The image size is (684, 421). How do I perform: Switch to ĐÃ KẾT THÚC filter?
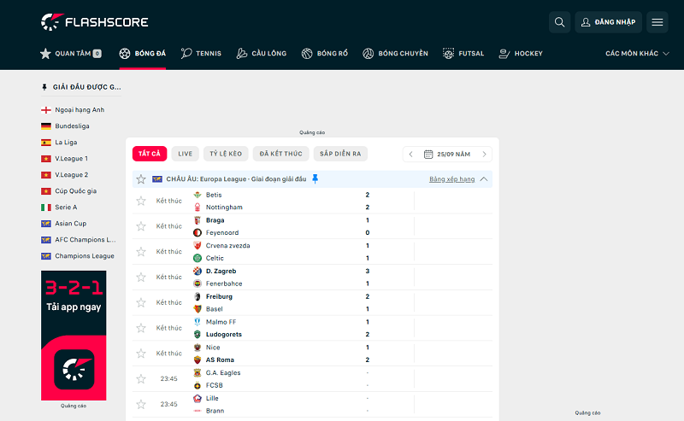pos(281,154)
